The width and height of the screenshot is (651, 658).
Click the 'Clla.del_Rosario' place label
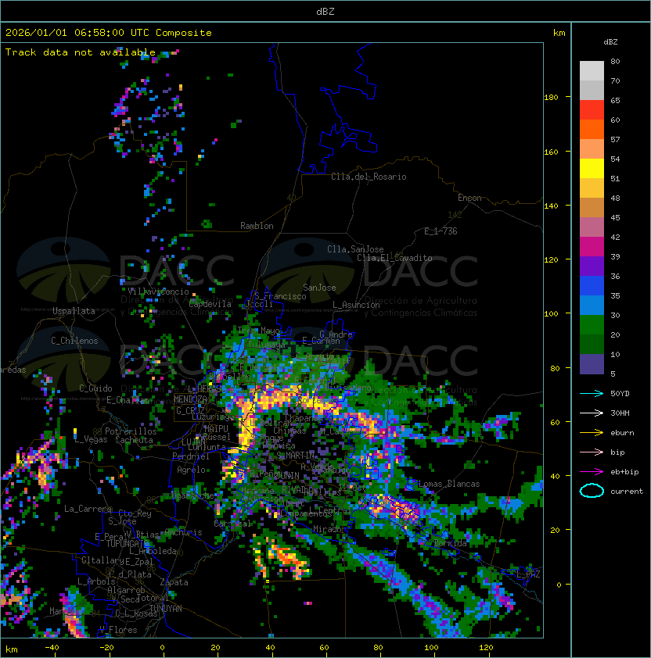point(369,177)
